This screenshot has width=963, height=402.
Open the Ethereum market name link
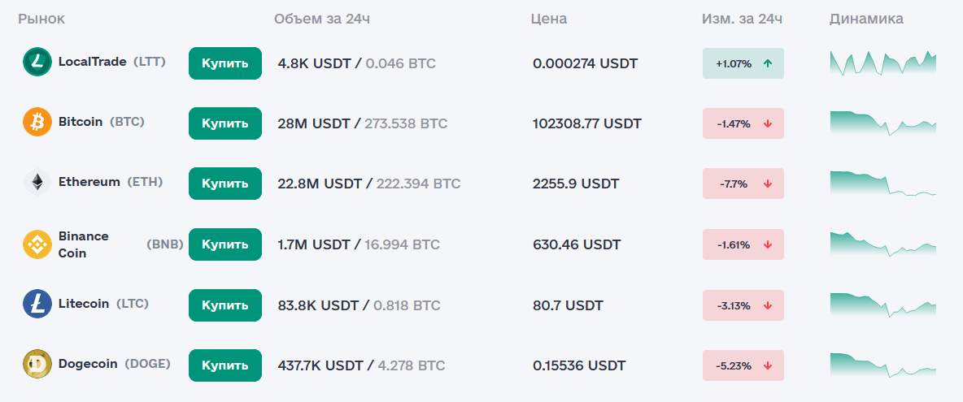(89, 182)
